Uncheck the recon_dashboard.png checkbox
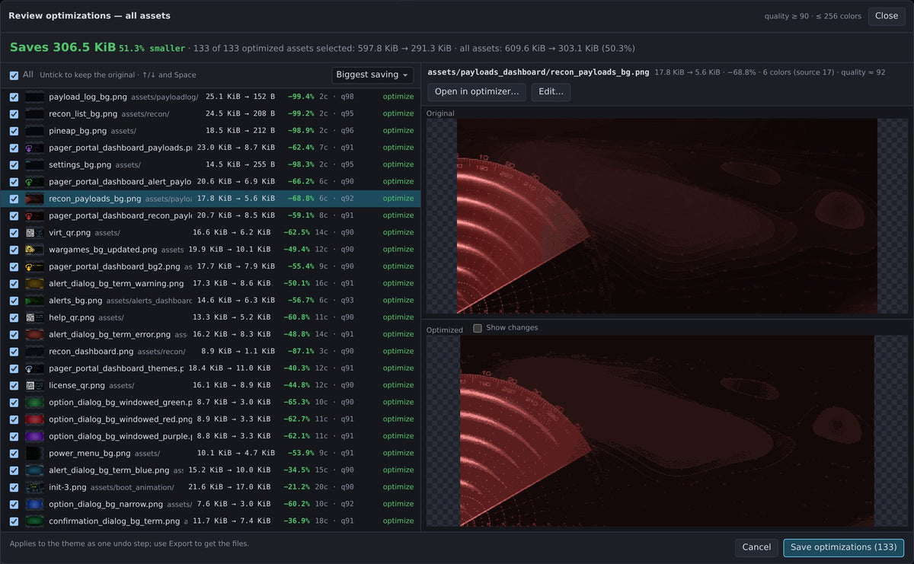Screen dimensions: 914x564 [x=14, y=352]
